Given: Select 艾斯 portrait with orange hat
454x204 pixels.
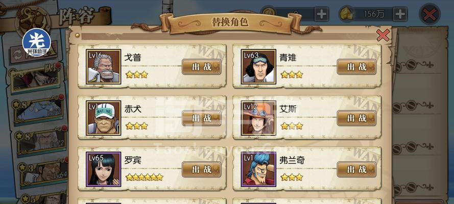Looking at the screenshot, I should pyautogui.click(x=258, y=118).
